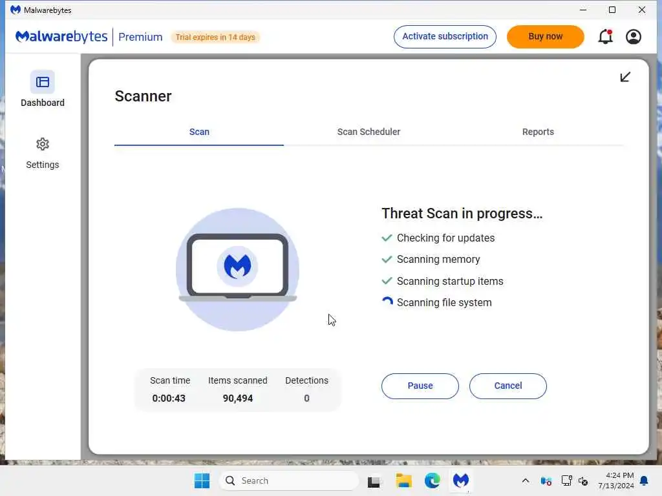Click Threat Scan in progress heading

[x=462, y=213]
